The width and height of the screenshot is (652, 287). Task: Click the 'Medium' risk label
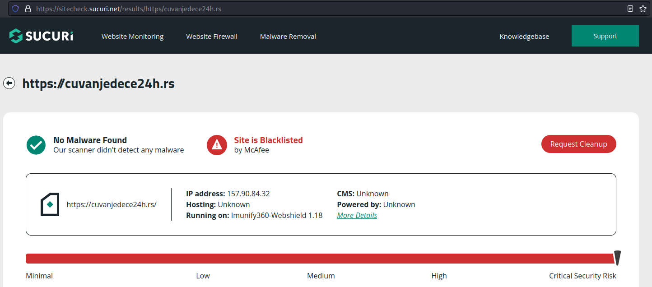click(321, 276)
